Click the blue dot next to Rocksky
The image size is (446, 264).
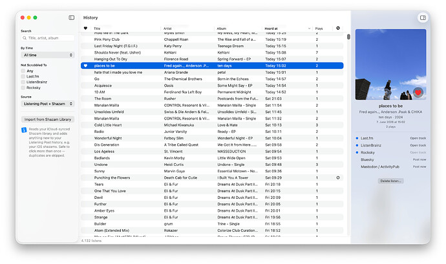click(357, 152)
